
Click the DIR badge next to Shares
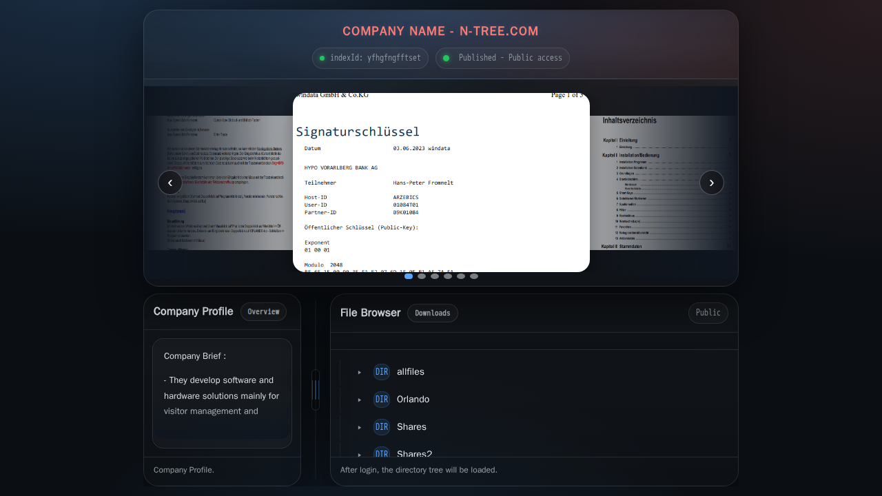382,427
